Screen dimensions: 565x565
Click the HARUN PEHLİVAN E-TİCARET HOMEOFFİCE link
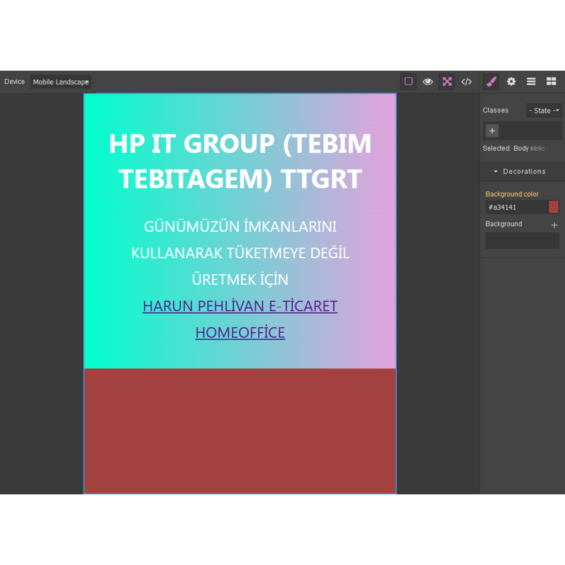(x=240, y=319)
